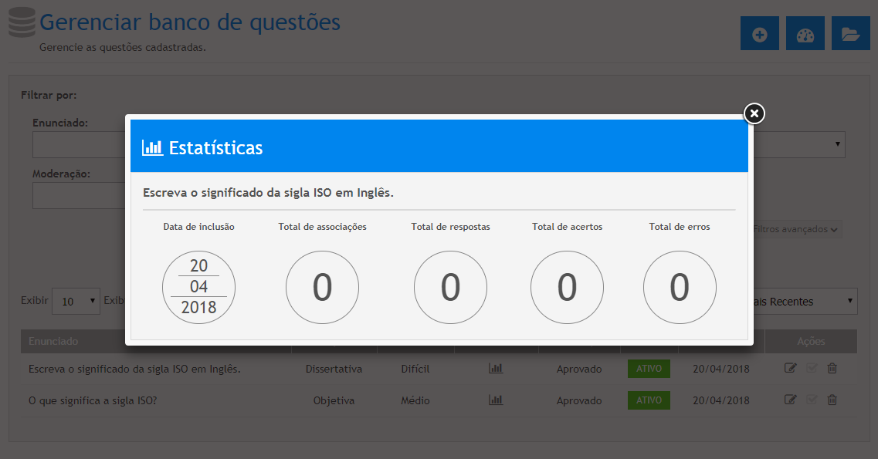Image resolution: width=878 pixels, height=459 pixels.
Task: Edit the 'O que significa a sigla ISO?' question
Action: point(790,400)
